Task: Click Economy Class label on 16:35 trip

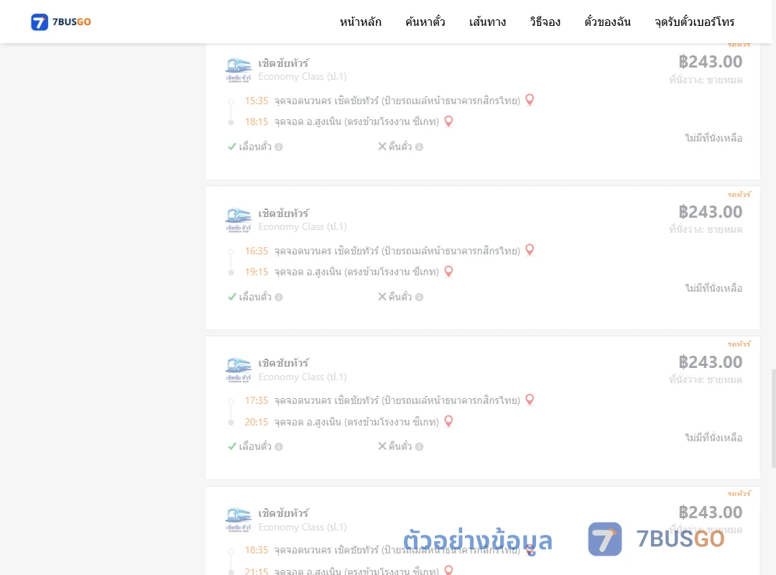Action: [302, 227]
